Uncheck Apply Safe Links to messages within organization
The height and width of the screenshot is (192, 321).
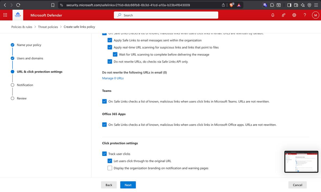pos(110,40)
